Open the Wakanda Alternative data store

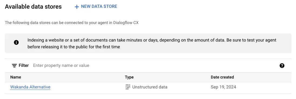click(30, 87)
